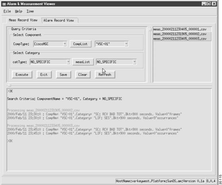Minimize the Alarm & Measurement Viewer window

click(x=204, y=4)
